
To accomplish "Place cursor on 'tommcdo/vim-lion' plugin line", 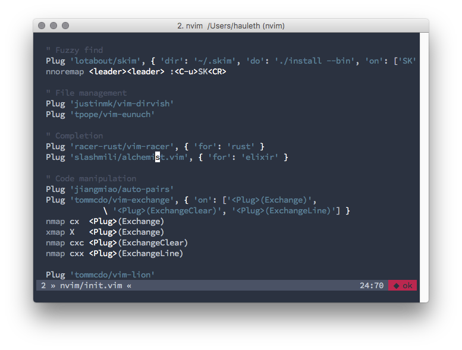I will pyautogui.click(x=112, y=275).
